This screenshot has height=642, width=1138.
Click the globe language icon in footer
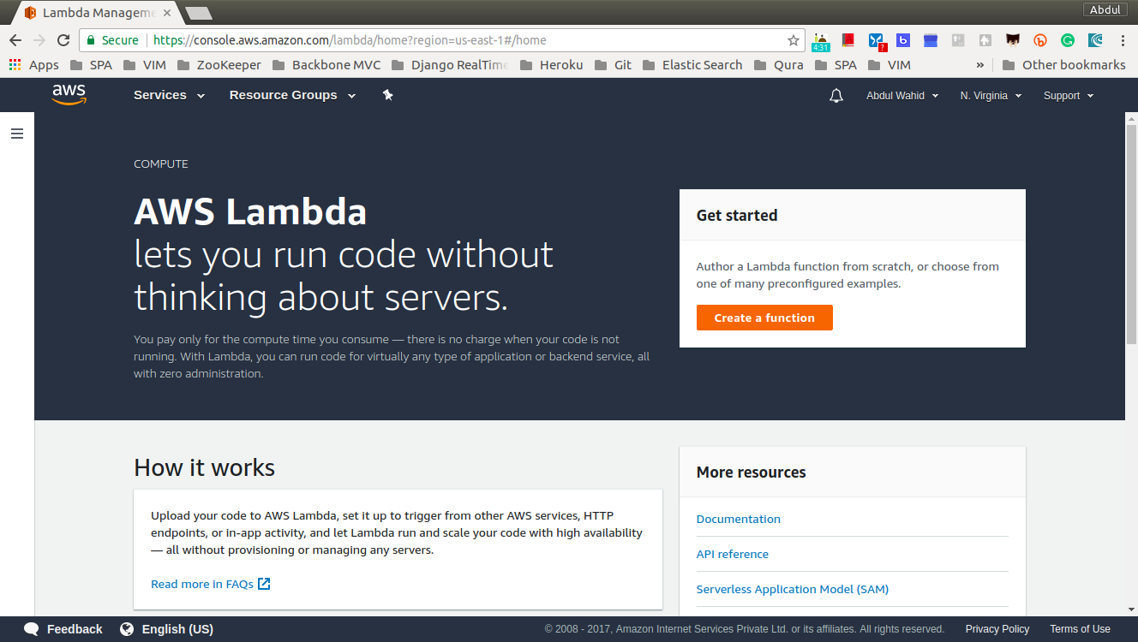(x=127, y=629)
